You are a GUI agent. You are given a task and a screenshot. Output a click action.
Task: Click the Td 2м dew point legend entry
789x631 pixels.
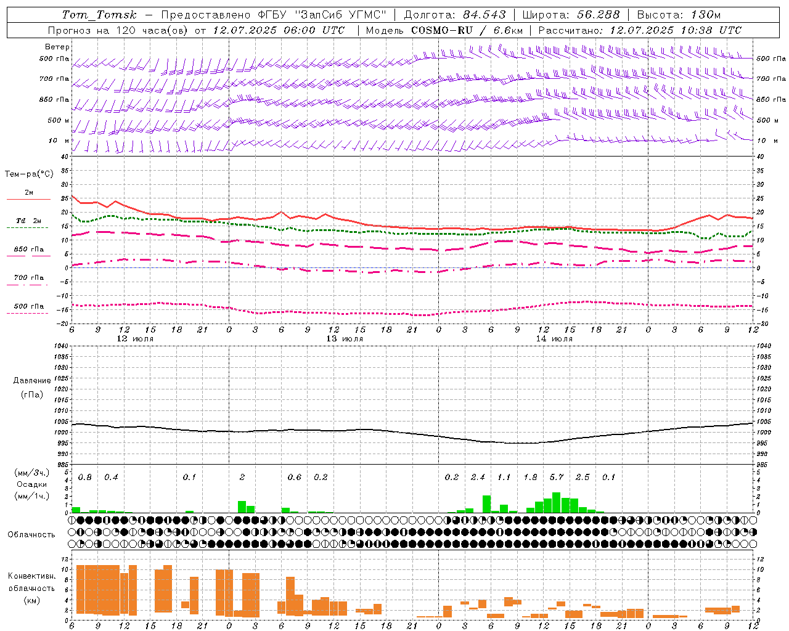tap(29, 220)
